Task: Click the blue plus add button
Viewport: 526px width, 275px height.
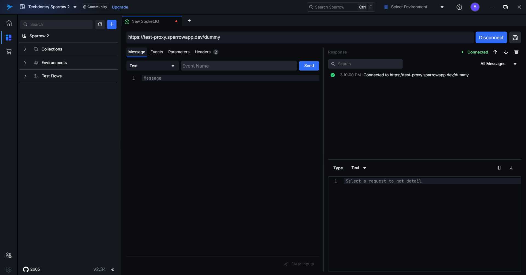Action: click(112, 24)
